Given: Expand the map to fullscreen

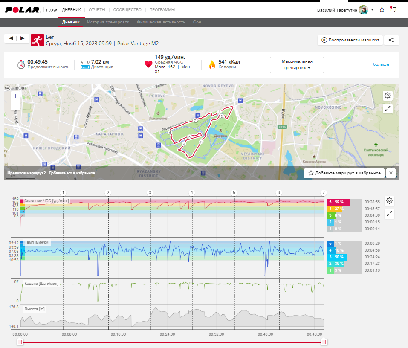Looking at the screenshot, I should [x=388, y=109].
